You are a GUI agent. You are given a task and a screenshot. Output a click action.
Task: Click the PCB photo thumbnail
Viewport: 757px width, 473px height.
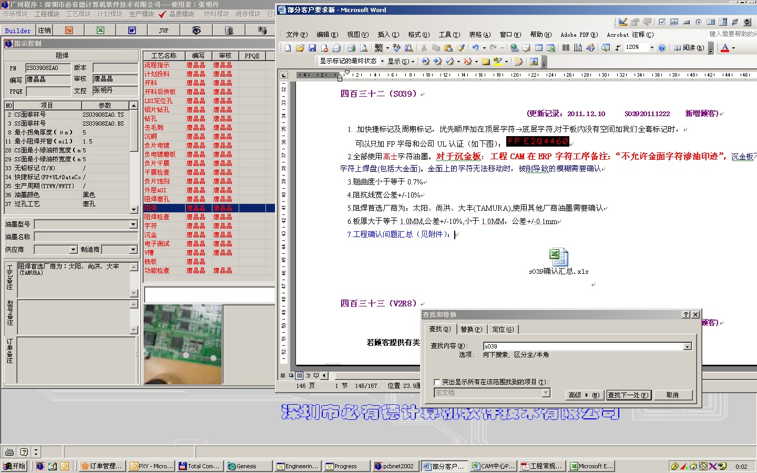pos(183,344)
